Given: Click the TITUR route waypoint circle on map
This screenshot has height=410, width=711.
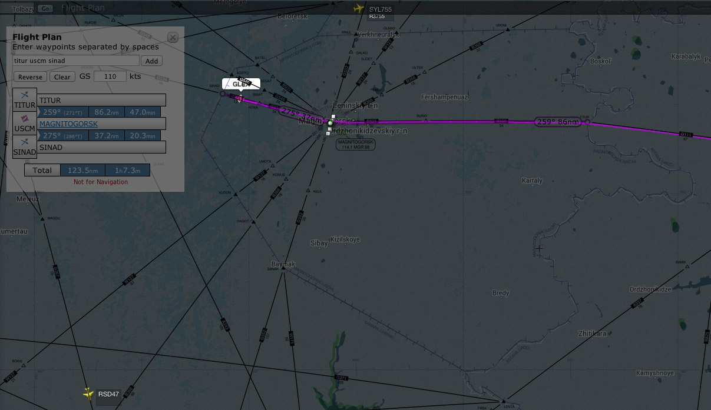Looking at the screenshot, I should click(x=587, y=122).
